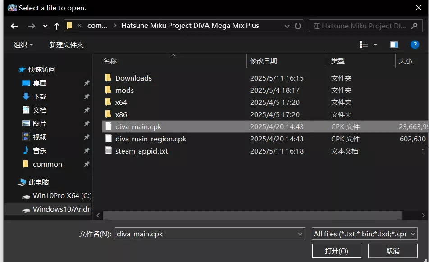Open the All files type filter dropdown
This screenshot has width=429, height=262.
pos(365,234)
